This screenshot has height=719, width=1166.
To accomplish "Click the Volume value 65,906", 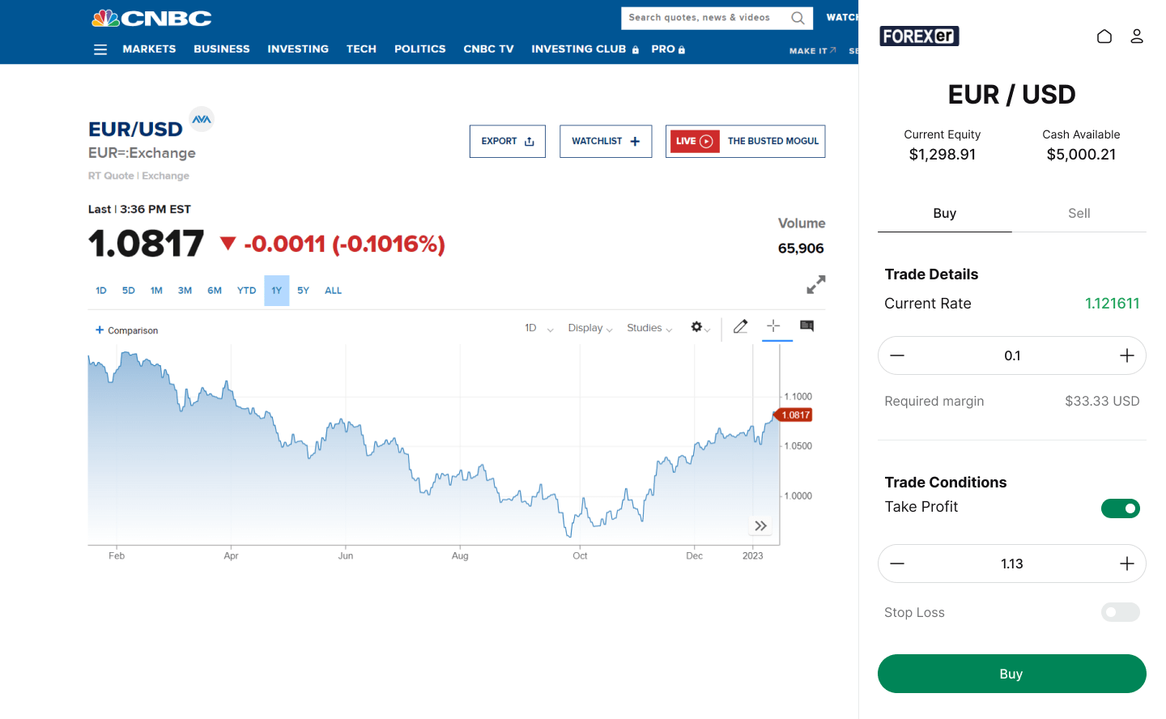I will (x=801, y=249).
